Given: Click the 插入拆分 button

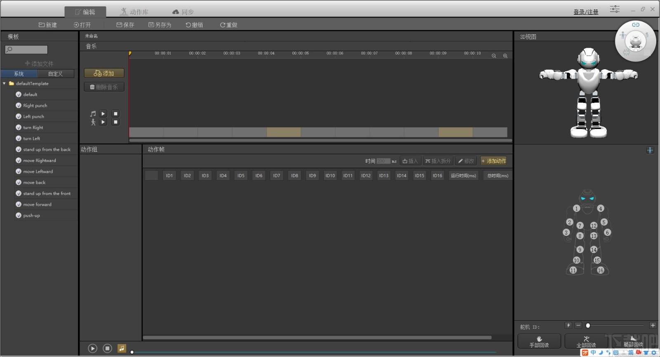Looking at the screenshot, I should pos(438,161).
